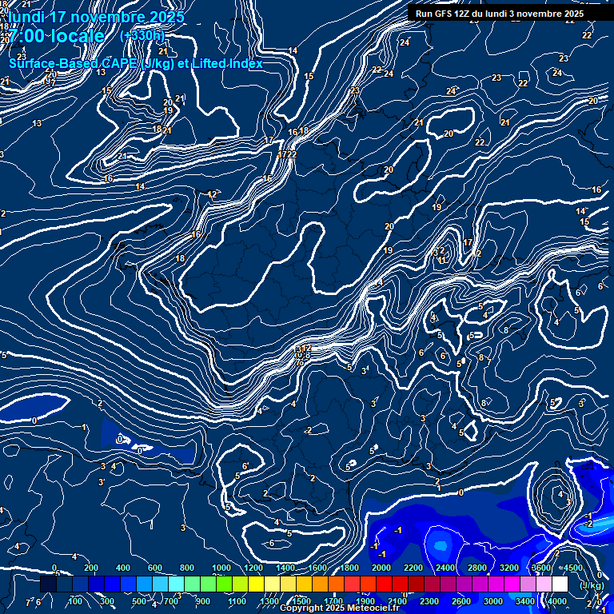Click the '(J/kg)' unit label by legend

click(591, 584)
